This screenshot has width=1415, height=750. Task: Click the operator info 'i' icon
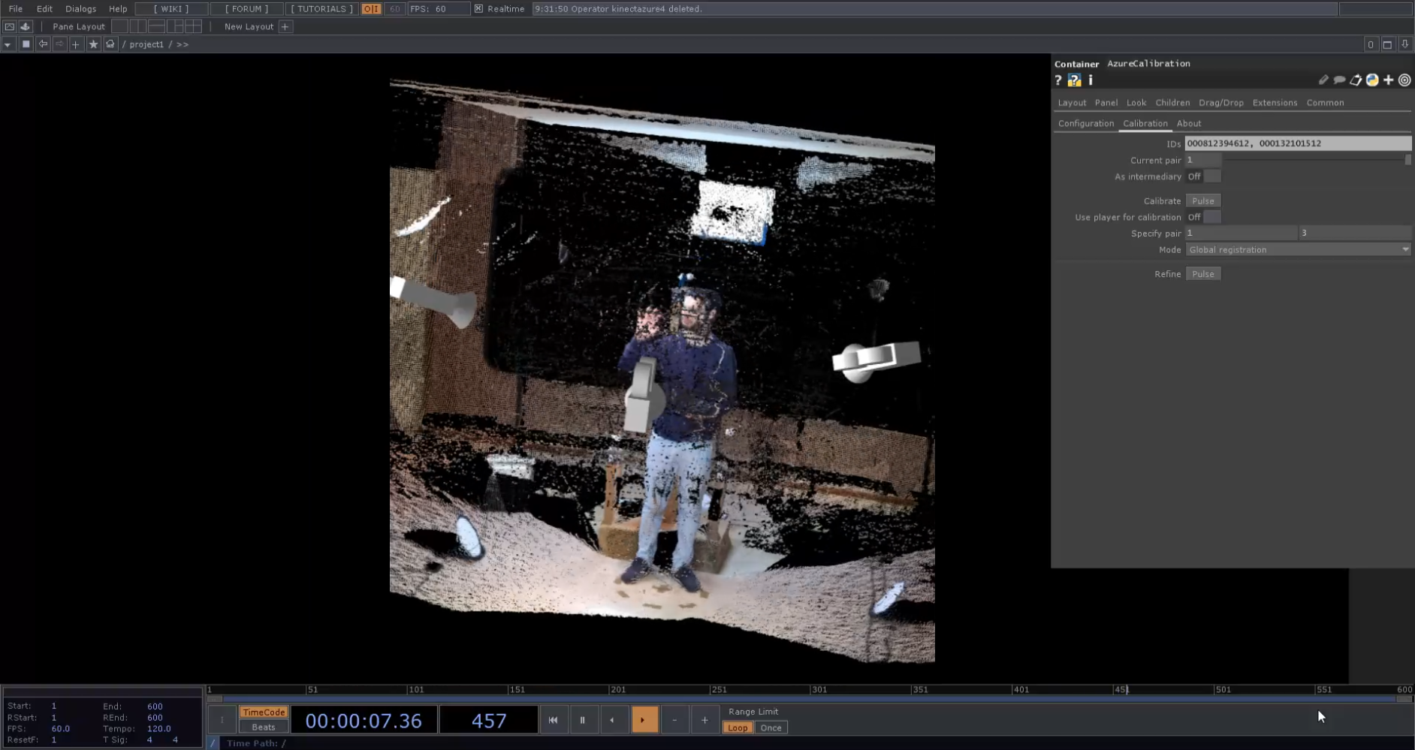pyautogui.click(x=1091, y=80)
